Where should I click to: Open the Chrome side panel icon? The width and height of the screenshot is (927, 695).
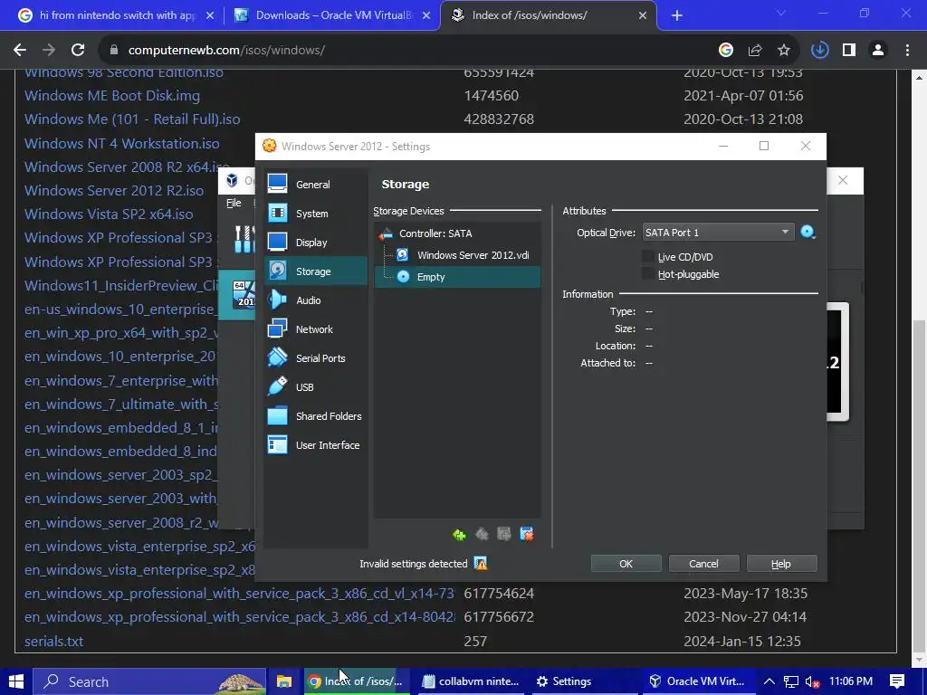coord(849,51)
